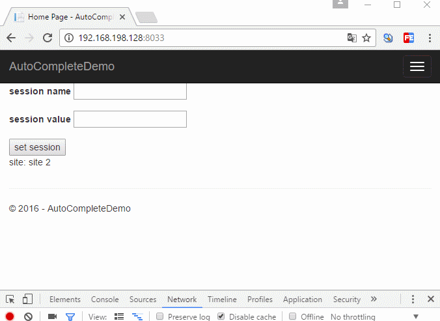Image resolution: width=440 pixels, height=321 pixels.
Task: Select the Home Page browser tab
Action: pos(70,17)
